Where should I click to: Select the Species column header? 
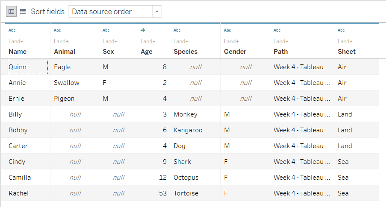pyautogui.click(x=186, y=52)
